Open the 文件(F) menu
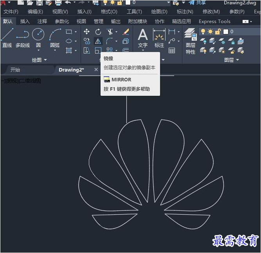This screenshot has width=261, height=253. pyautogui.click(x=11, y=12)
